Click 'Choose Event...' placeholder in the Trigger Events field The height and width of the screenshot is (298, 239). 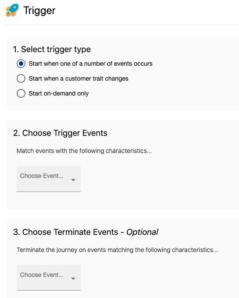click(42, 176)
